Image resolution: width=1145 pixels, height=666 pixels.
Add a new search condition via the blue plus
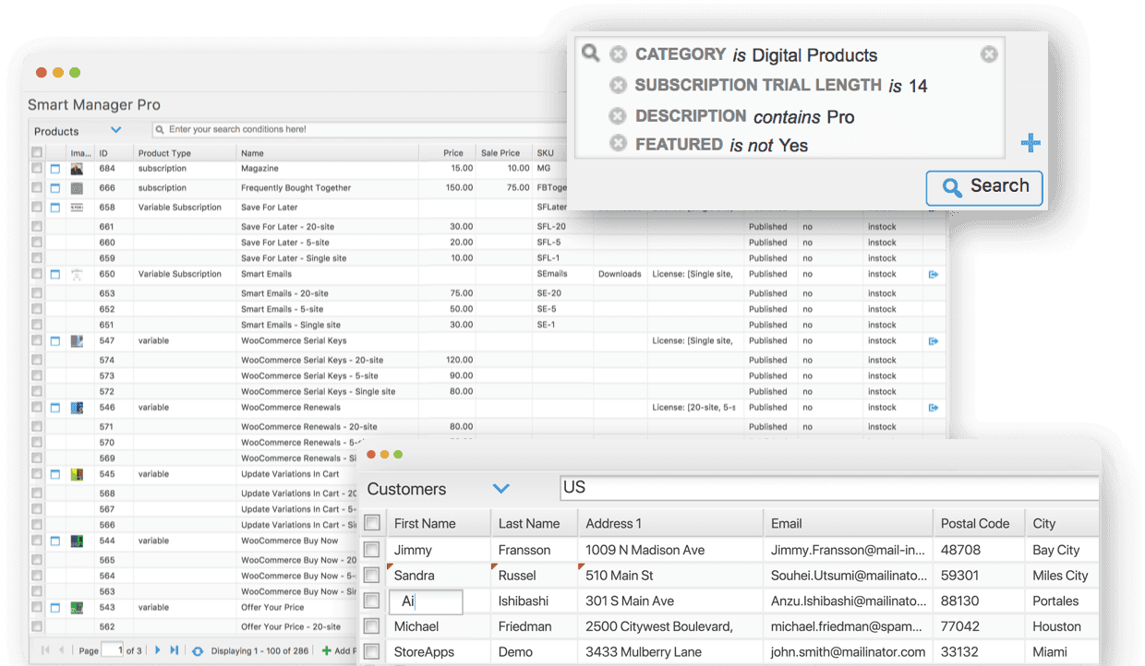coord(1030,142)
